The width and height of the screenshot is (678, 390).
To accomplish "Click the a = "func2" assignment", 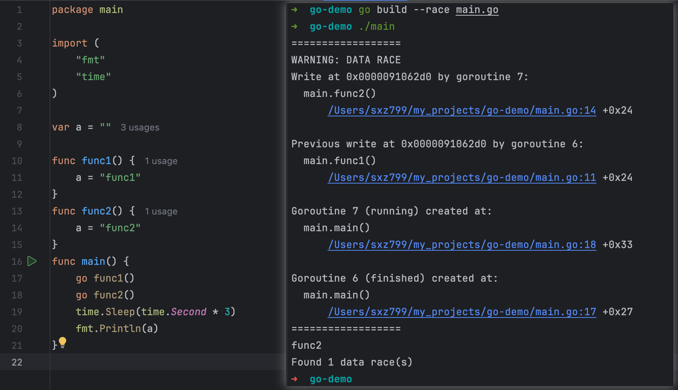I will (x=108, y=228).
